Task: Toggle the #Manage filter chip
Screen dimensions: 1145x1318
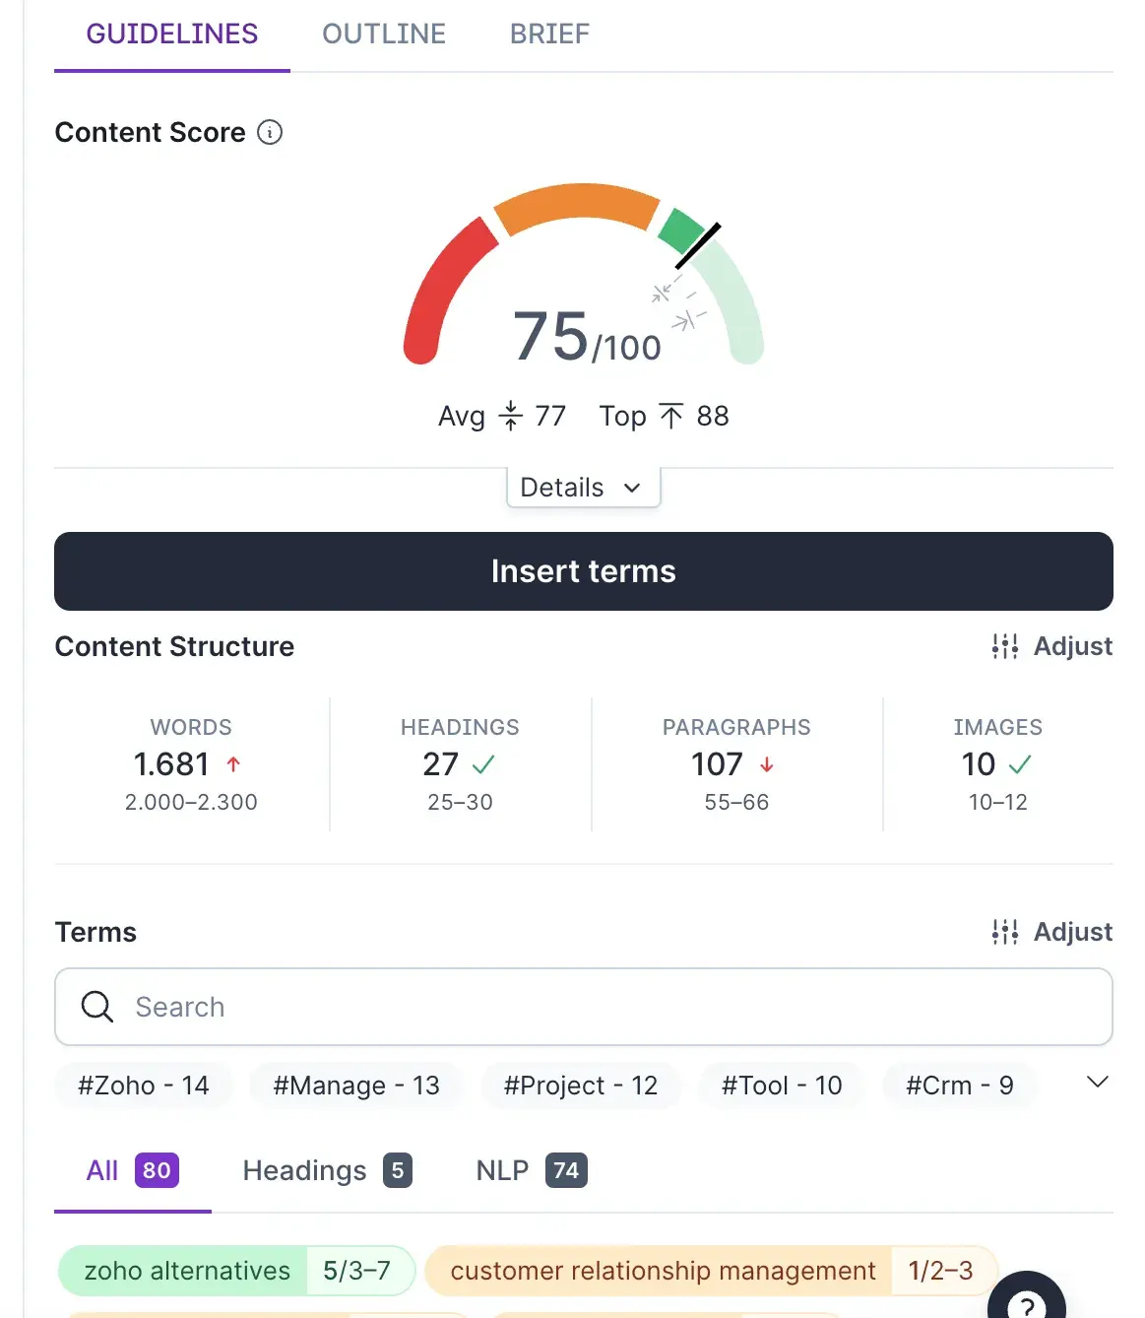Action: click(356, 1086)
